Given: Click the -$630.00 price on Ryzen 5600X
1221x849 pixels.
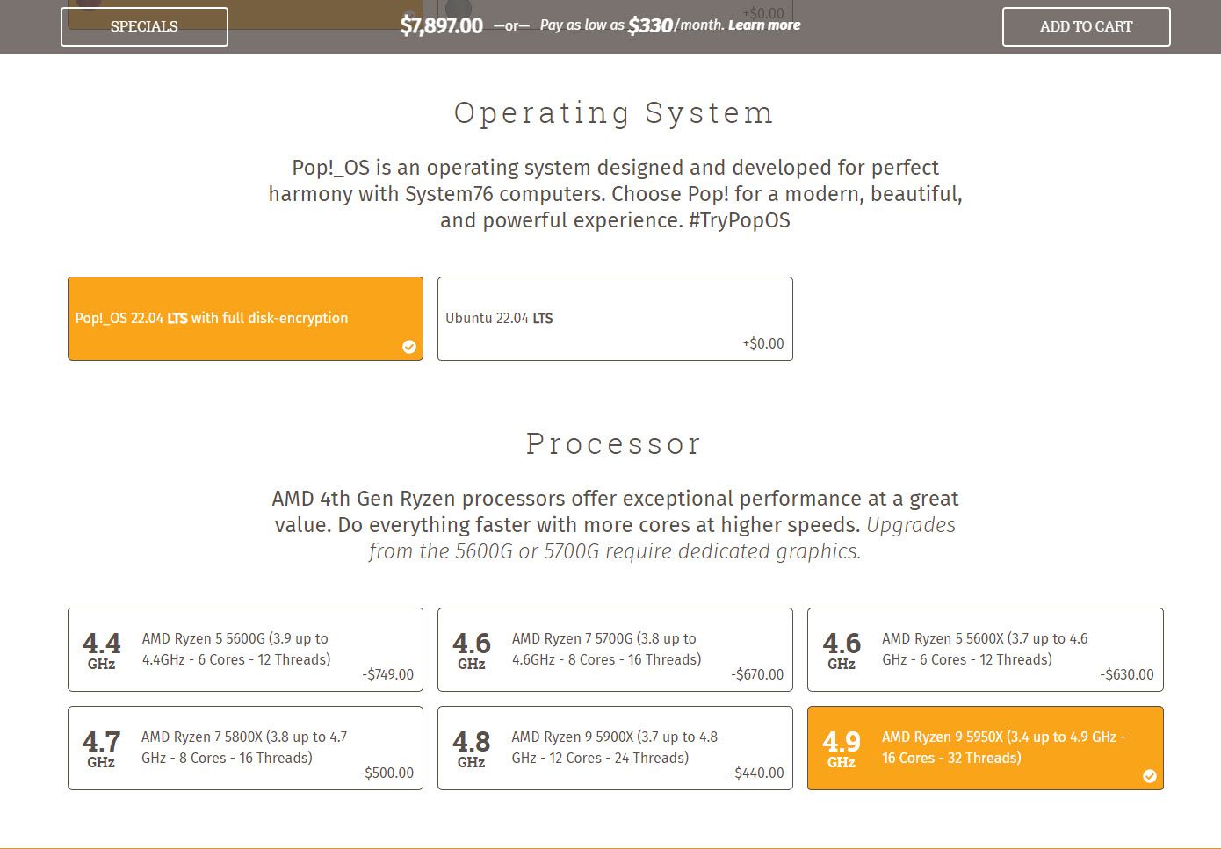Looking at the screenshot, I should coord(1127,674).
